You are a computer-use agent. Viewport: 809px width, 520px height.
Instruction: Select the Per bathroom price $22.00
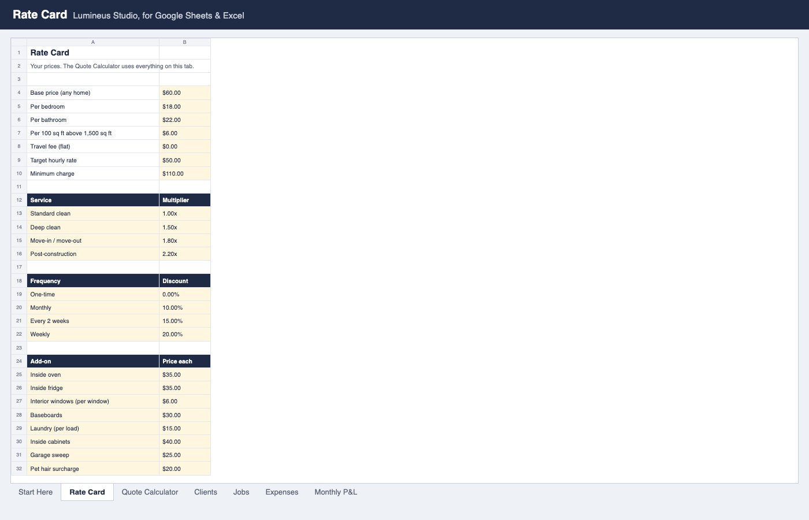185,120
